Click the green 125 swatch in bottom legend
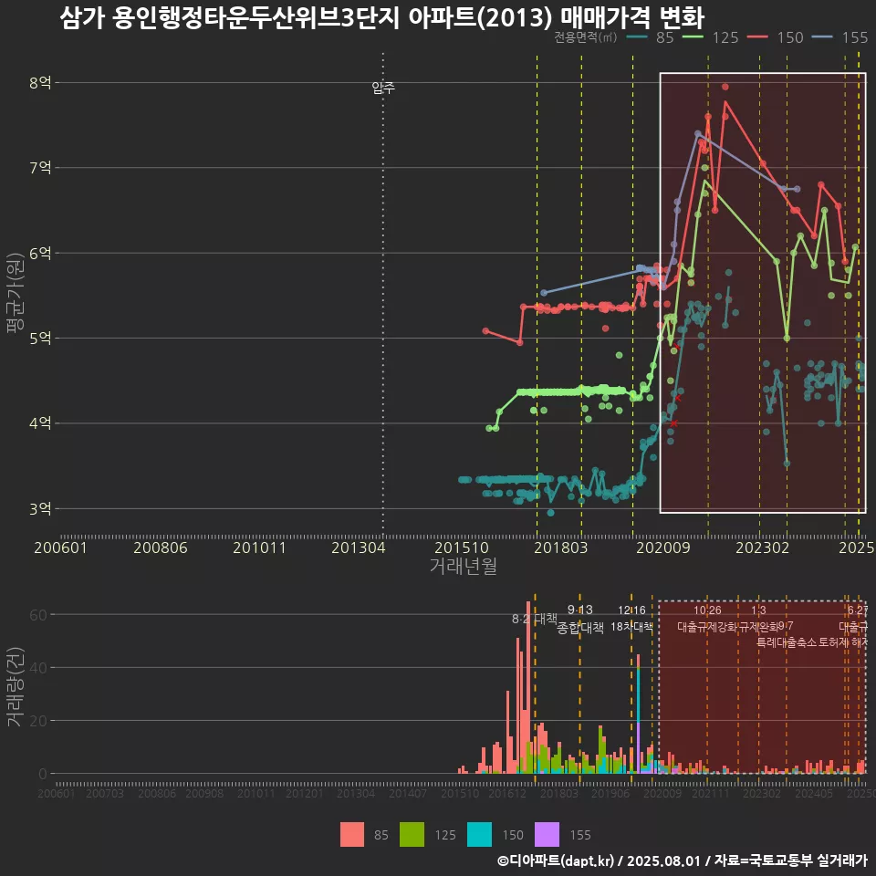 (x=412, y=834)
